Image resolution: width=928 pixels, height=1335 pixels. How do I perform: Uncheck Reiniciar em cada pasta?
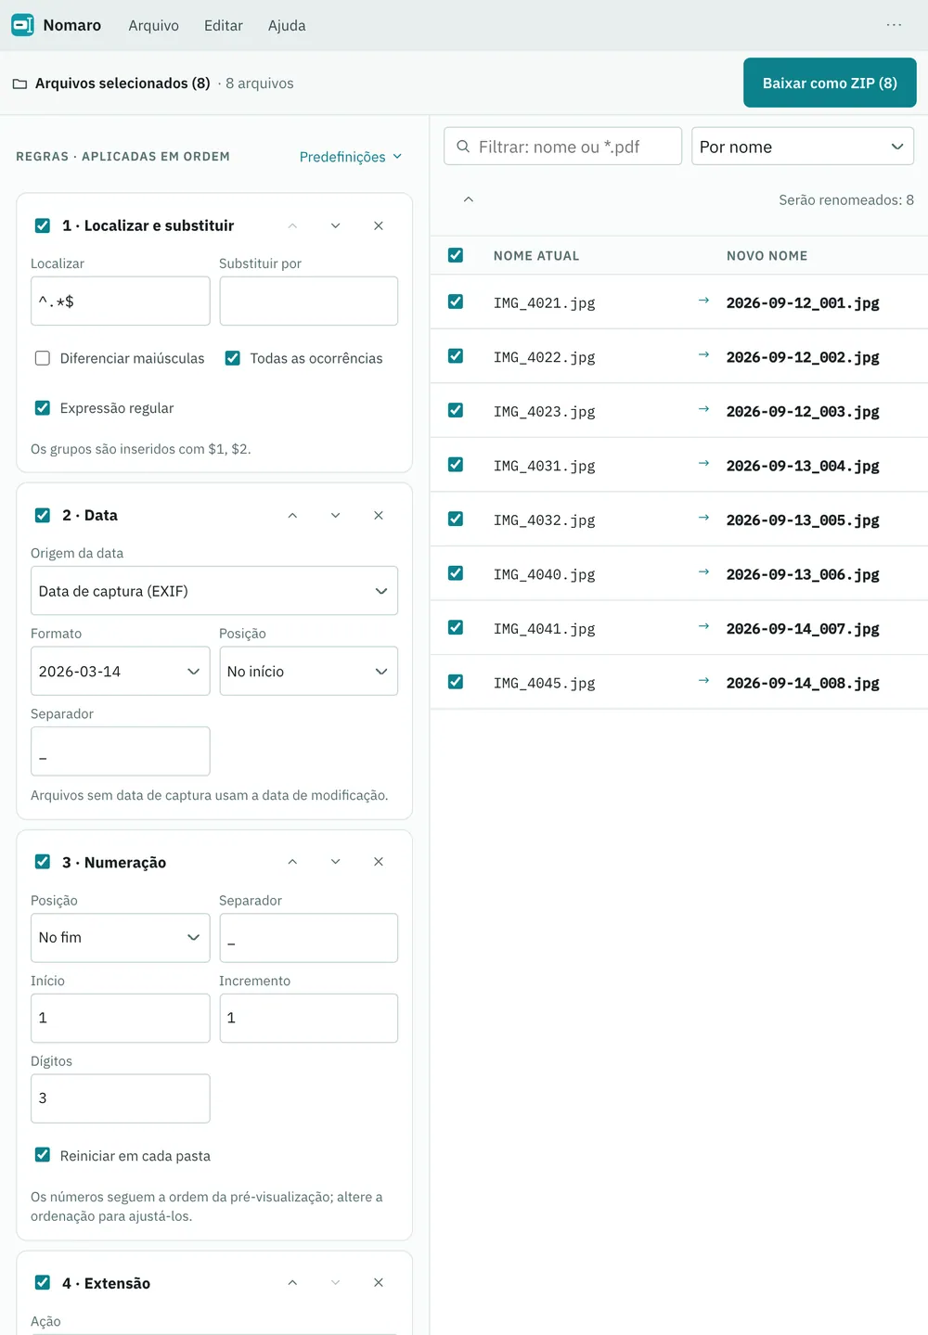43,1155
